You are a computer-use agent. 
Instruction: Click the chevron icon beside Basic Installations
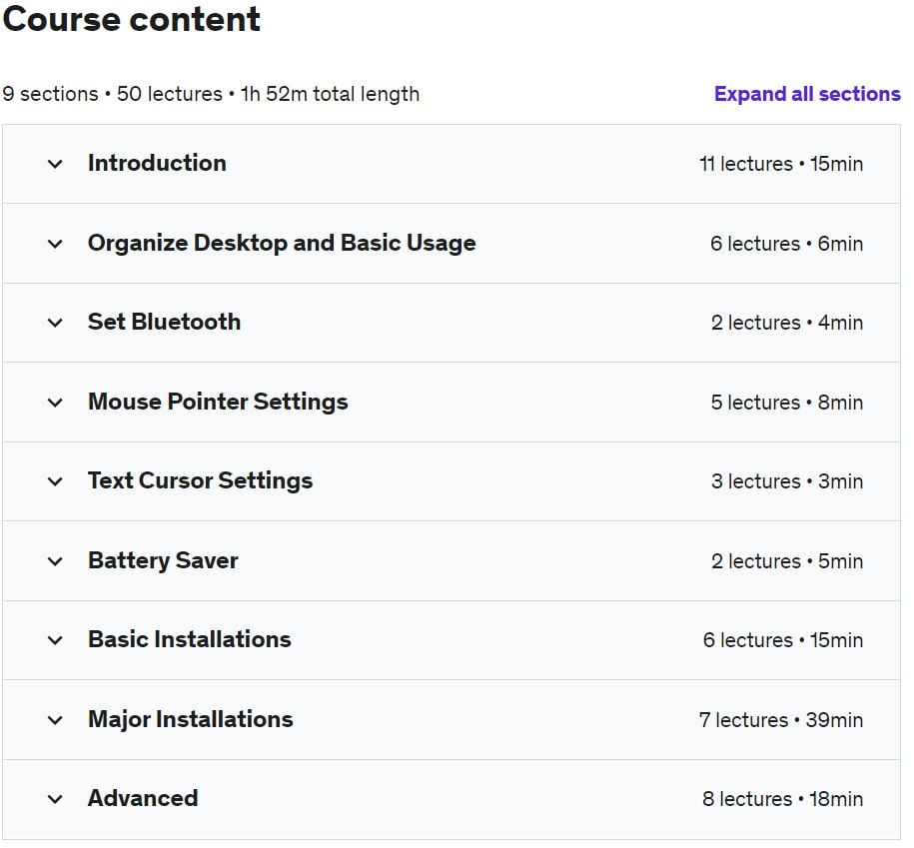pos(55,641)
